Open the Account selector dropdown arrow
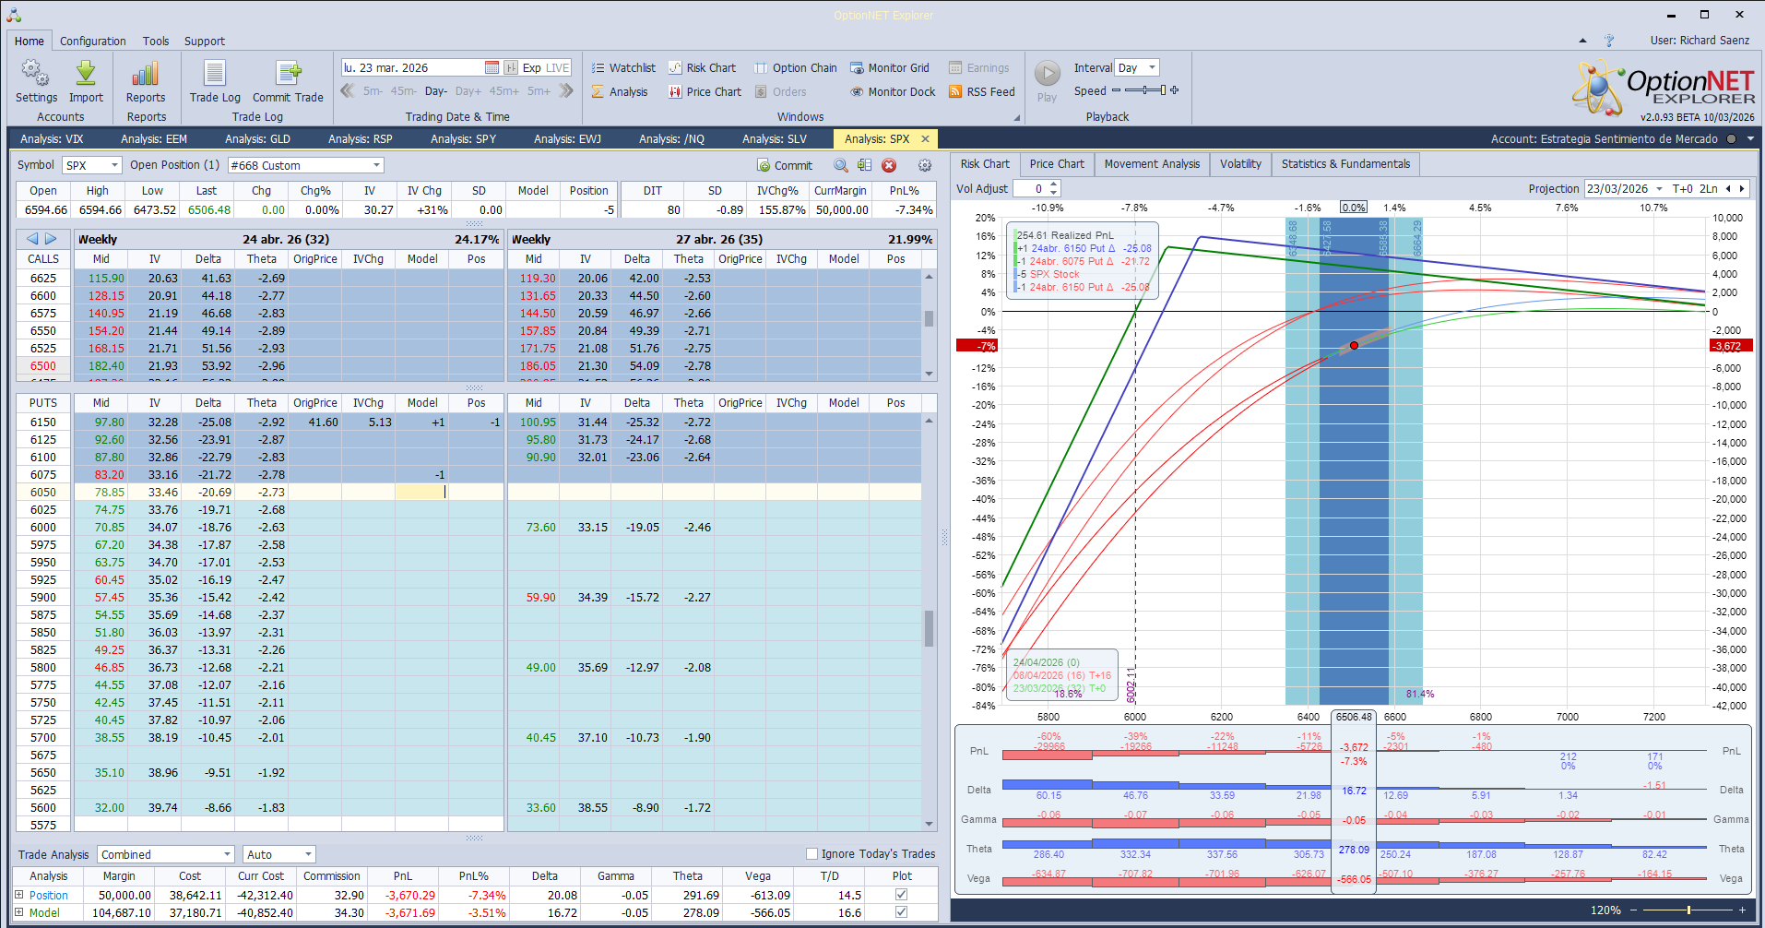Screen dimensions: 1765x928 (1750, 139)
